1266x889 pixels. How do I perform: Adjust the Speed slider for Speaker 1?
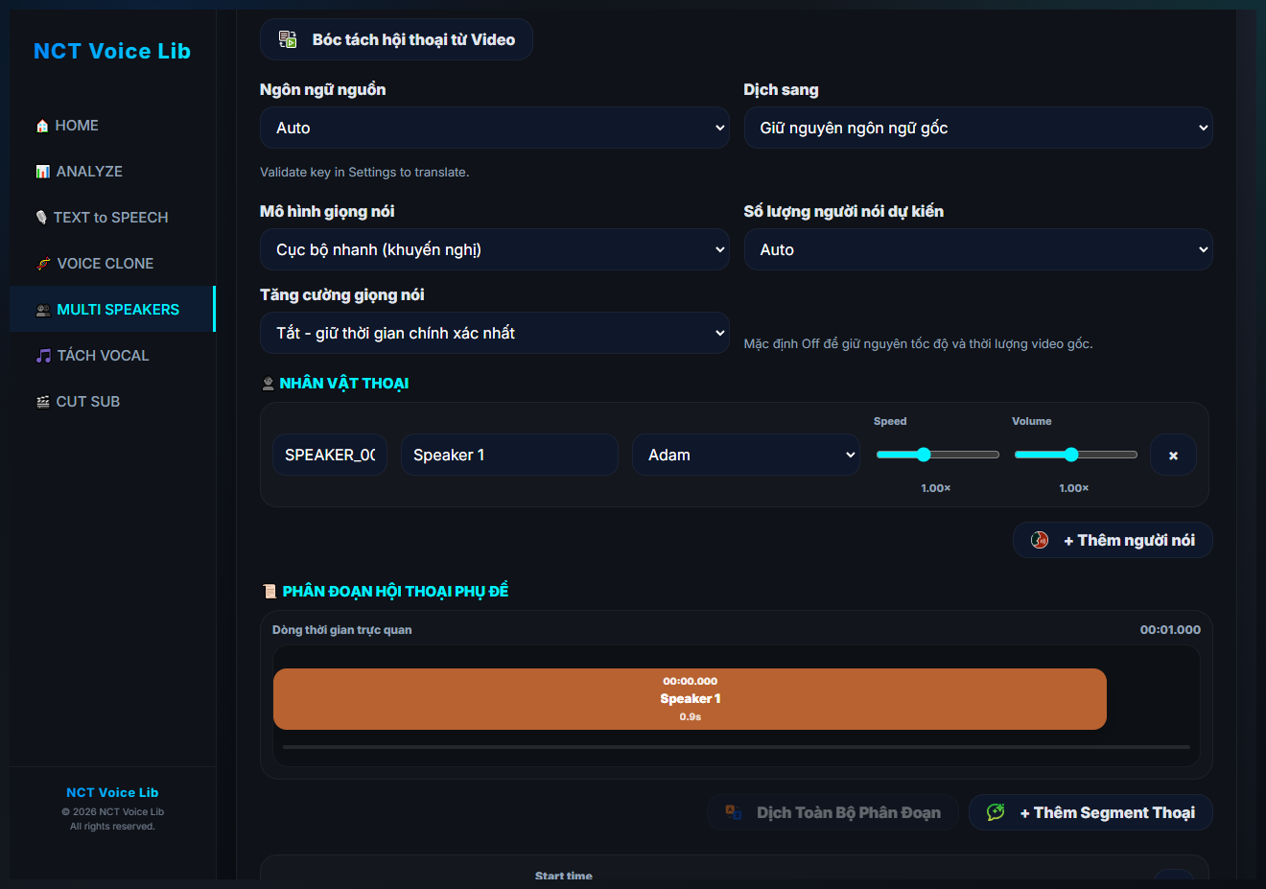coord(937,455)
